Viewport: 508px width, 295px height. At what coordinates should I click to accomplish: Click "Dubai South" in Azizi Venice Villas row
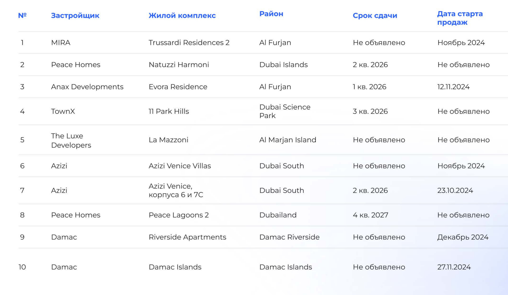(282, 166)
